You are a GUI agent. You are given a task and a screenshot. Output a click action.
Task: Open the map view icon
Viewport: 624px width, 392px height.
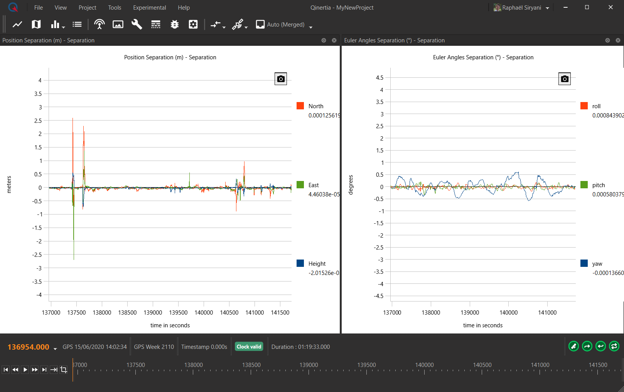point(36,25)
